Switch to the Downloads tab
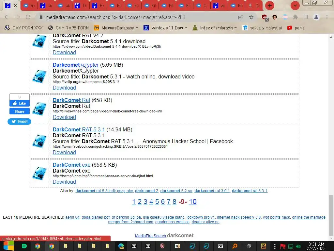The image size is (334, 251). point(254,6)
